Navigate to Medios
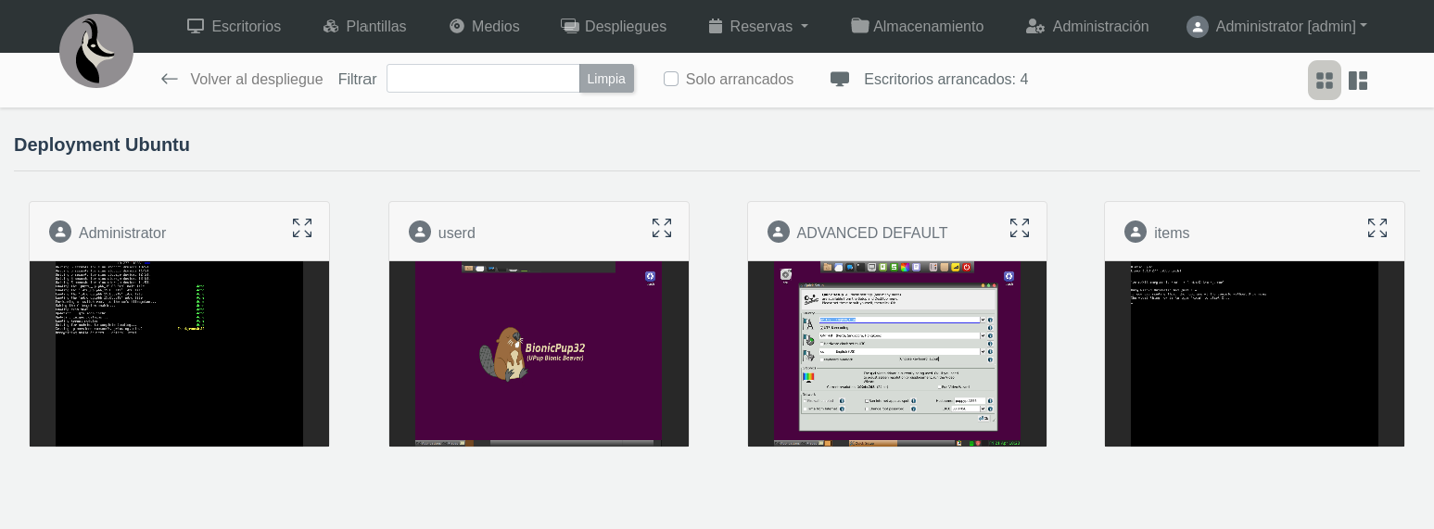This screenshot has height=529, width=1434. [x=484, y=26]
